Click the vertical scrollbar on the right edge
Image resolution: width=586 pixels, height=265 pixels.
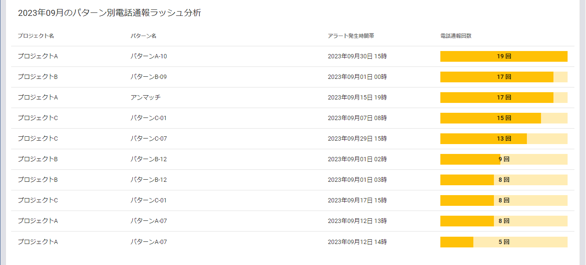coord(583,129)
